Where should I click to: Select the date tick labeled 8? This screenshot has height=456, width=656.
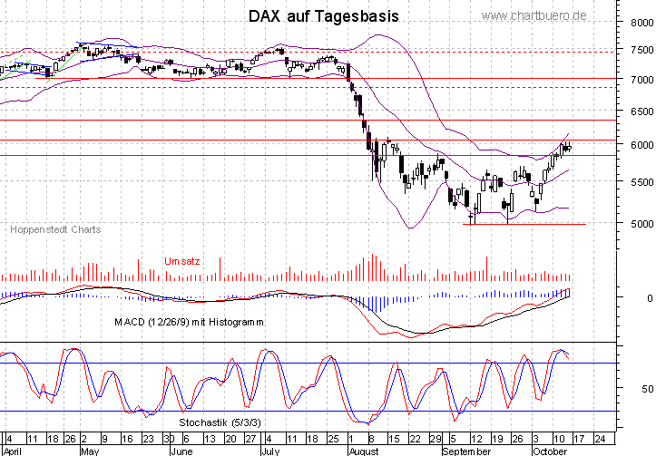click(x=371, y=440)
